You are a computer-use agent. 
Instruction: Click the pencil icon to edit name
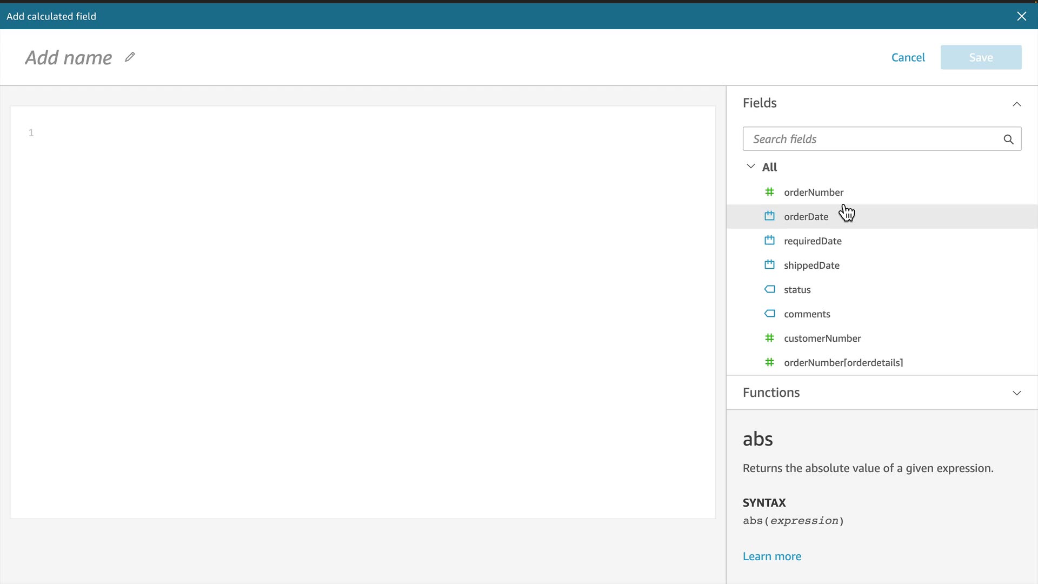pos(130,57)
